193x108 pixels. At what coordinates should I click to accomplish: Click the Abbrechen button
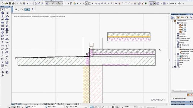pyautogui.click(x=151, y=107)
